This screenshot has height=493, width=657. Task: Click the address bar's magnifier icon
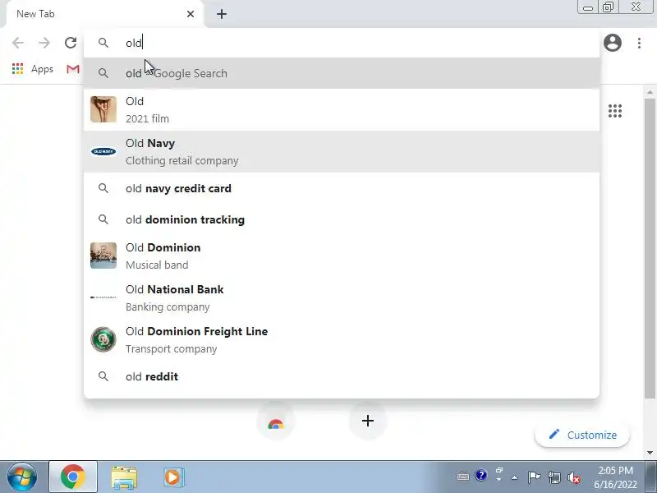[x=103, y=43]
